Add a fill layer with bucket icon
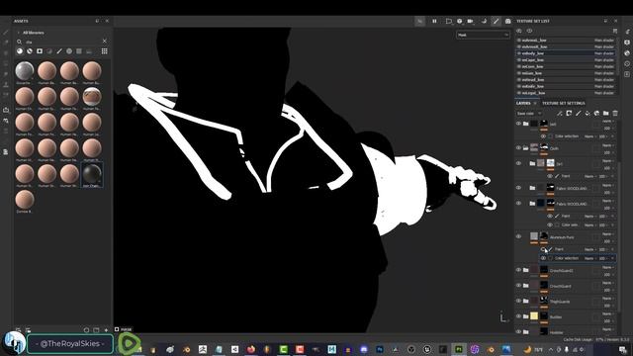This screenshot has height=356, width=633. click(588, 114)
